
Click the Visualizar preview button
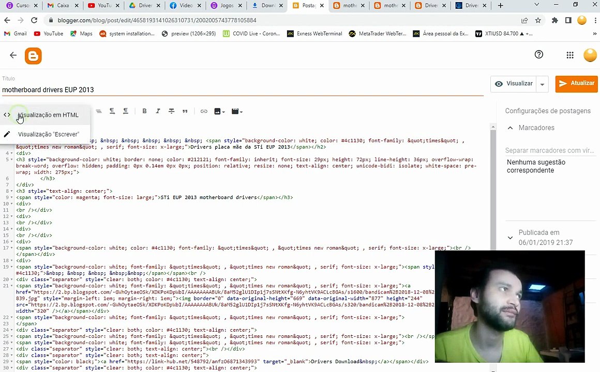514,84
